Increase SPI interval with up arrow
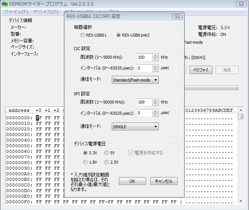249x210 pixels. pos(155,111)
